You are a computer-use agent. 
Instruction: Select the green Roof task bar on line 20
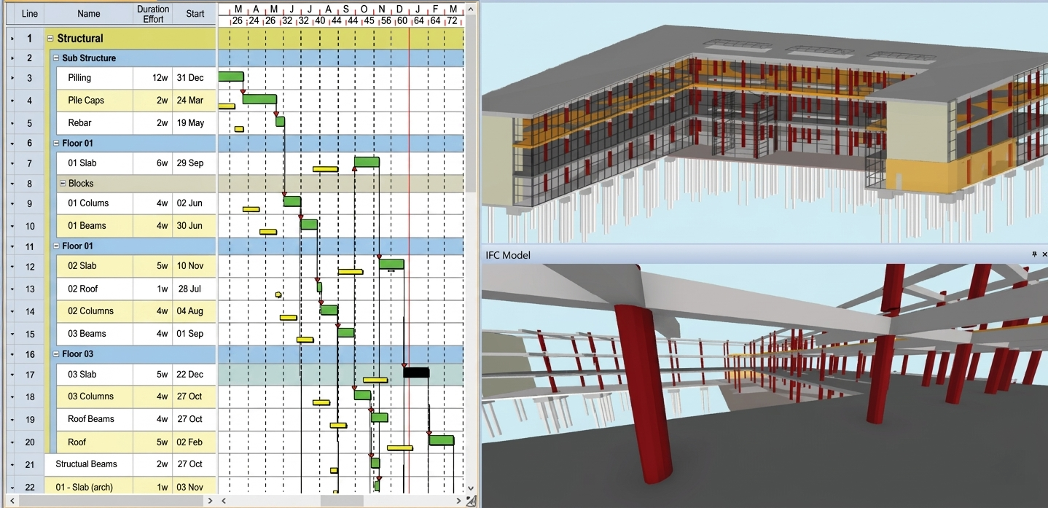tap(442, 440)
